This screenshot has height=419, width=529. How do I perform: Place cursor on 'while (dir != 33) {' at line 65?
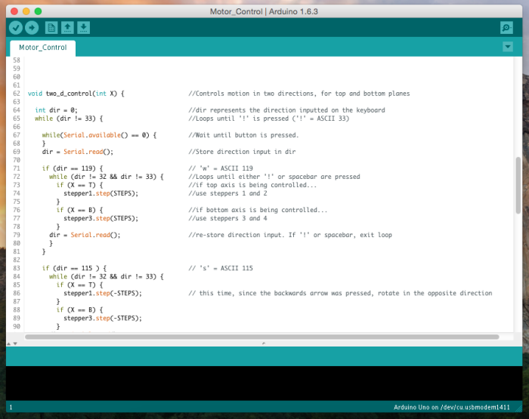pyautogui.click(x=69, y=119)
